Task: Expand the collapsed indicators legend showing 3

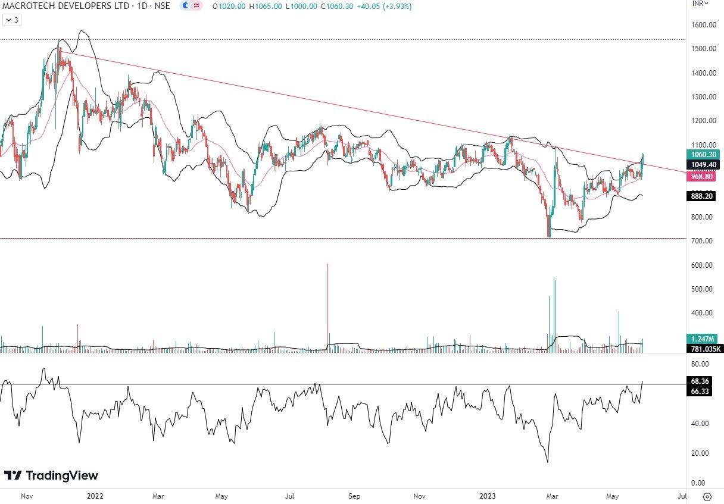Action: (11, 20)
